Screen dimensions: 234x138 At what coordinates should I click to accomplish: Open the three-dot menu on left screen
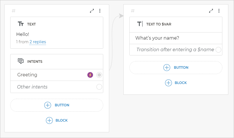click(x=100, y=11)
